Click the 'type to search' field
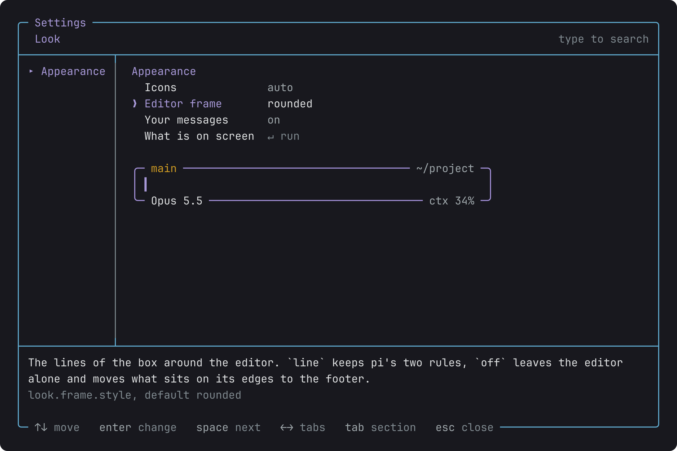 click(603, 39)
